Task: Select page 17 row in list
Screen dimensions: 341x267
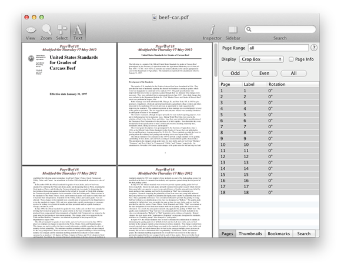Action: [x=269, y=186]
